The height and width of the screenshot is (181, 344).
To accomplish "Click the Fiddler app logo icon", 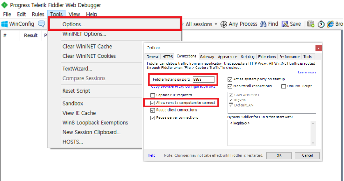I will [4, 5].
